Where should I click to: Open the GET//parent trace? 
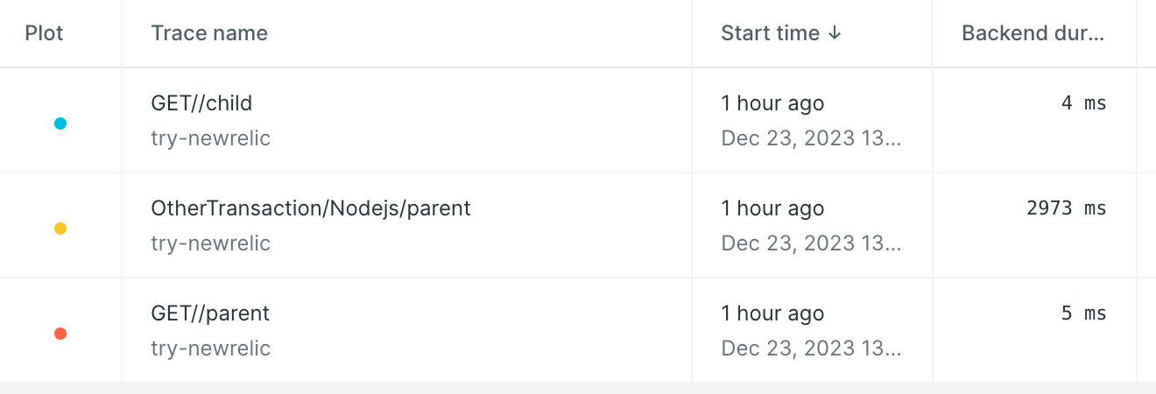(x=210, y=313)
